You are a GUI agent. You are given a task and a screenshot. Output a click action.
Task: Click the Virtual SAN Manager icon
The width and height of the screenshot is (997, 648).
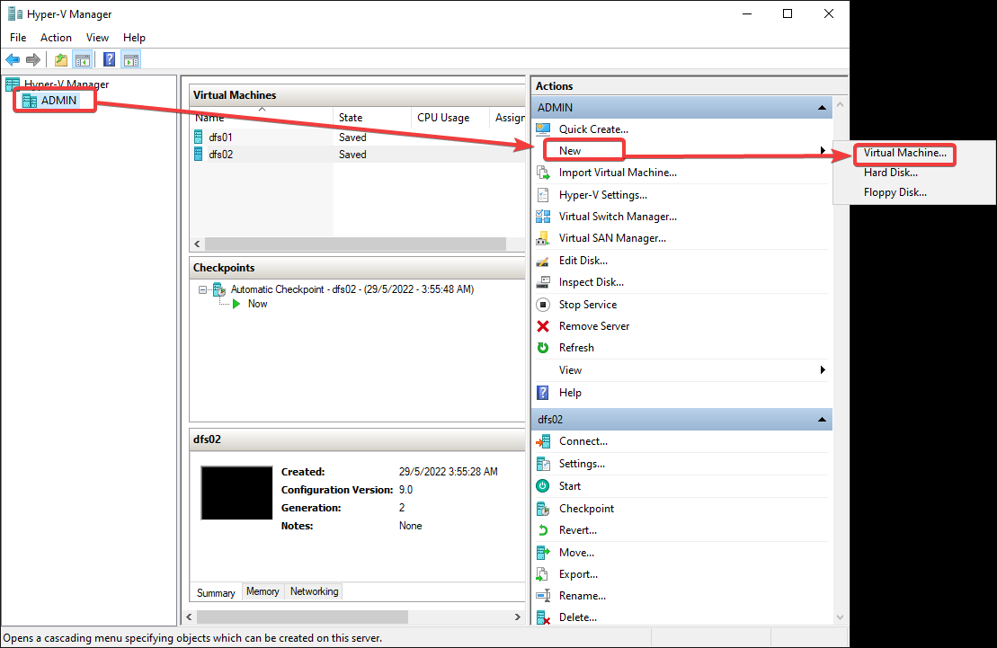[x=543, y=238]
